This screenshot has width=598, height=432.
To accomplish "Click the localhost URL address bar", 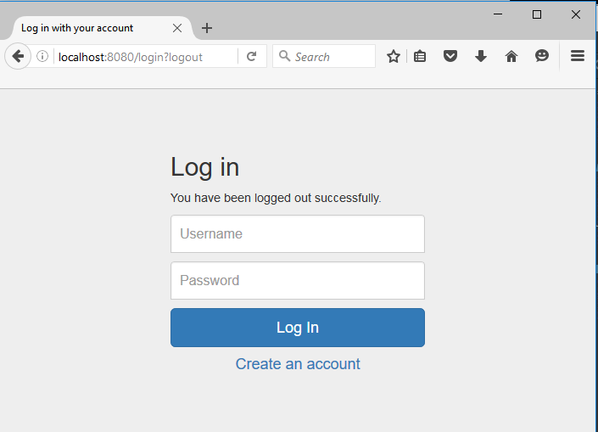I will click(x=145, y=57).
